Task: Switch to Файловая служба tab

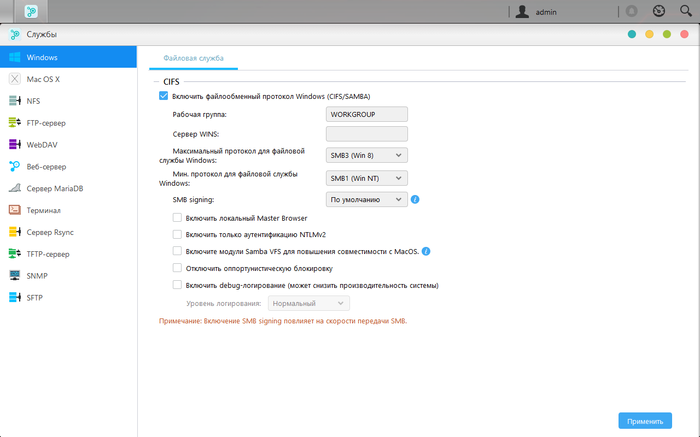Action: 194,58
